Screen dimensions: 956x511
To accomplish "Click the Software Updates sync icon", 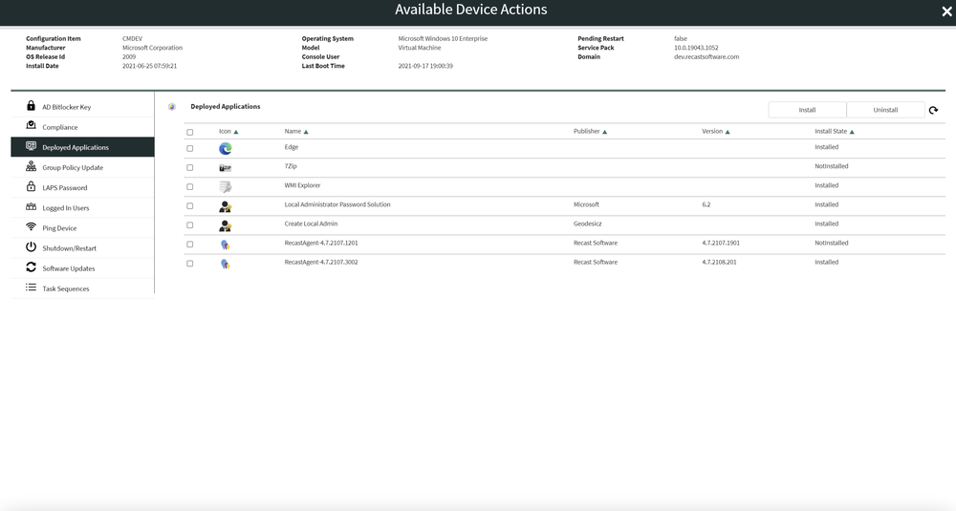I will (x=32, y=267).
